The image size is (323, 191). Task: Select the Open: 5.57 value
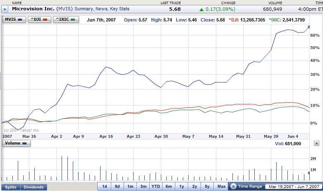[136, 20]
